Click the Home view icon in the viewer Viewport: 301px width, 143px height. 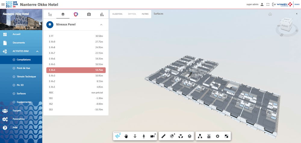(270, 14)
